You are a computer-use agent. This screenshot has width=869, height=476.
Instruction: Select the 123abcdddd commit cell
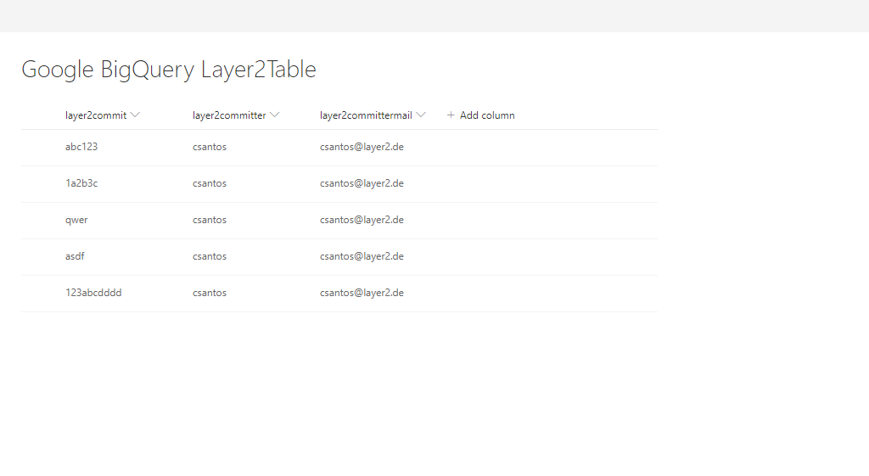[93, 293]
